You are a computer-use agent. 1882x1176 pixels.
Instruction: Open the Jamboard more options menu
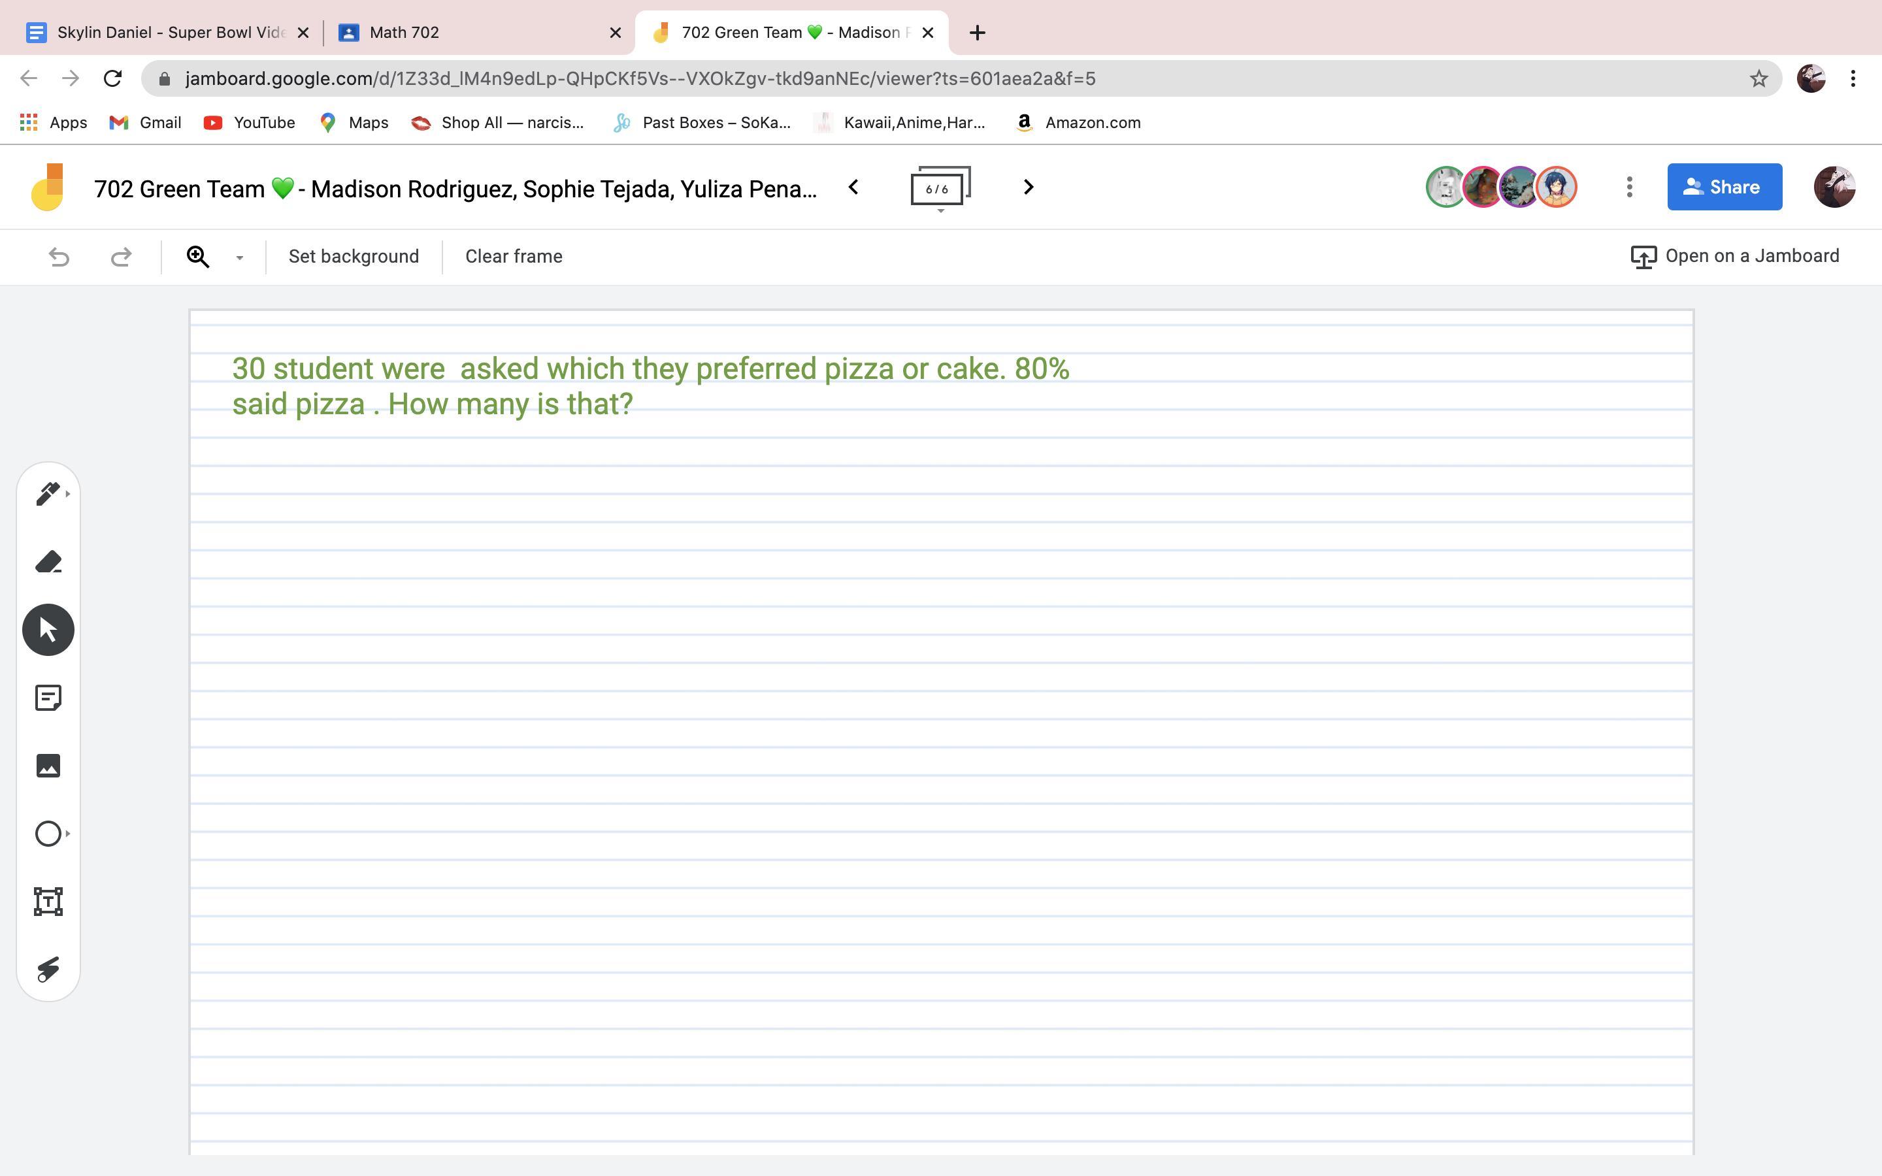pyautogui.click(x=1629, y=188)
